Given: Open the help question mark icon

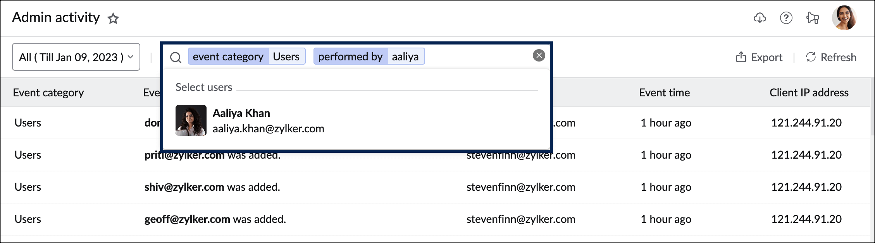Looking at the screenshot, I should 786,18.
